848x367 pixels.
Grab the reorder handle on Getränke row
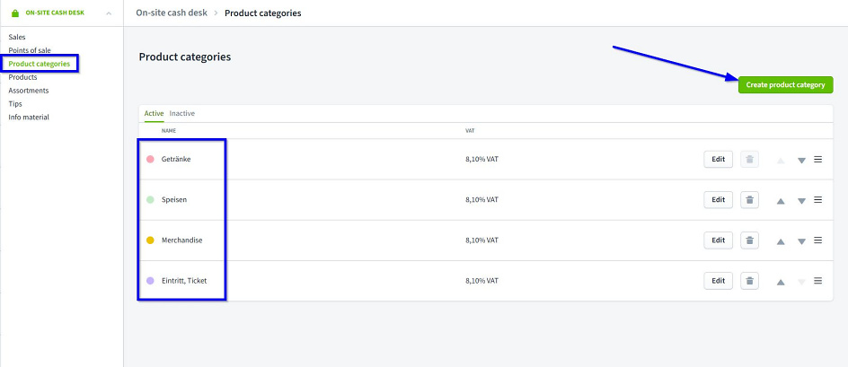[x=818, y=160]
